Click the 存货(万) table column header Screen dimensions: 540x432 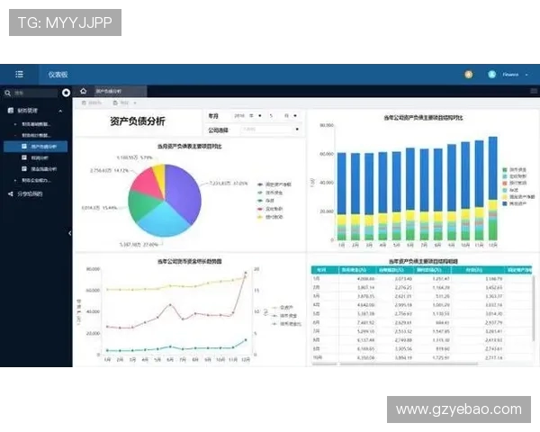(478, 270)
